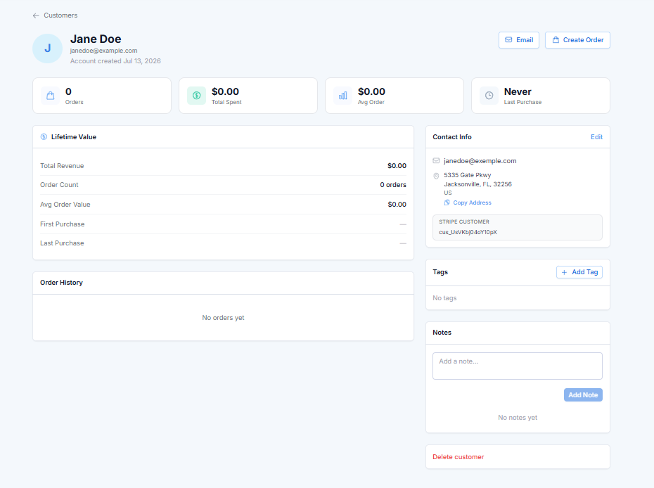Viewport: 654px width, 488px height.
Task: Click the 'No tags' text
Action: (444, 298)
